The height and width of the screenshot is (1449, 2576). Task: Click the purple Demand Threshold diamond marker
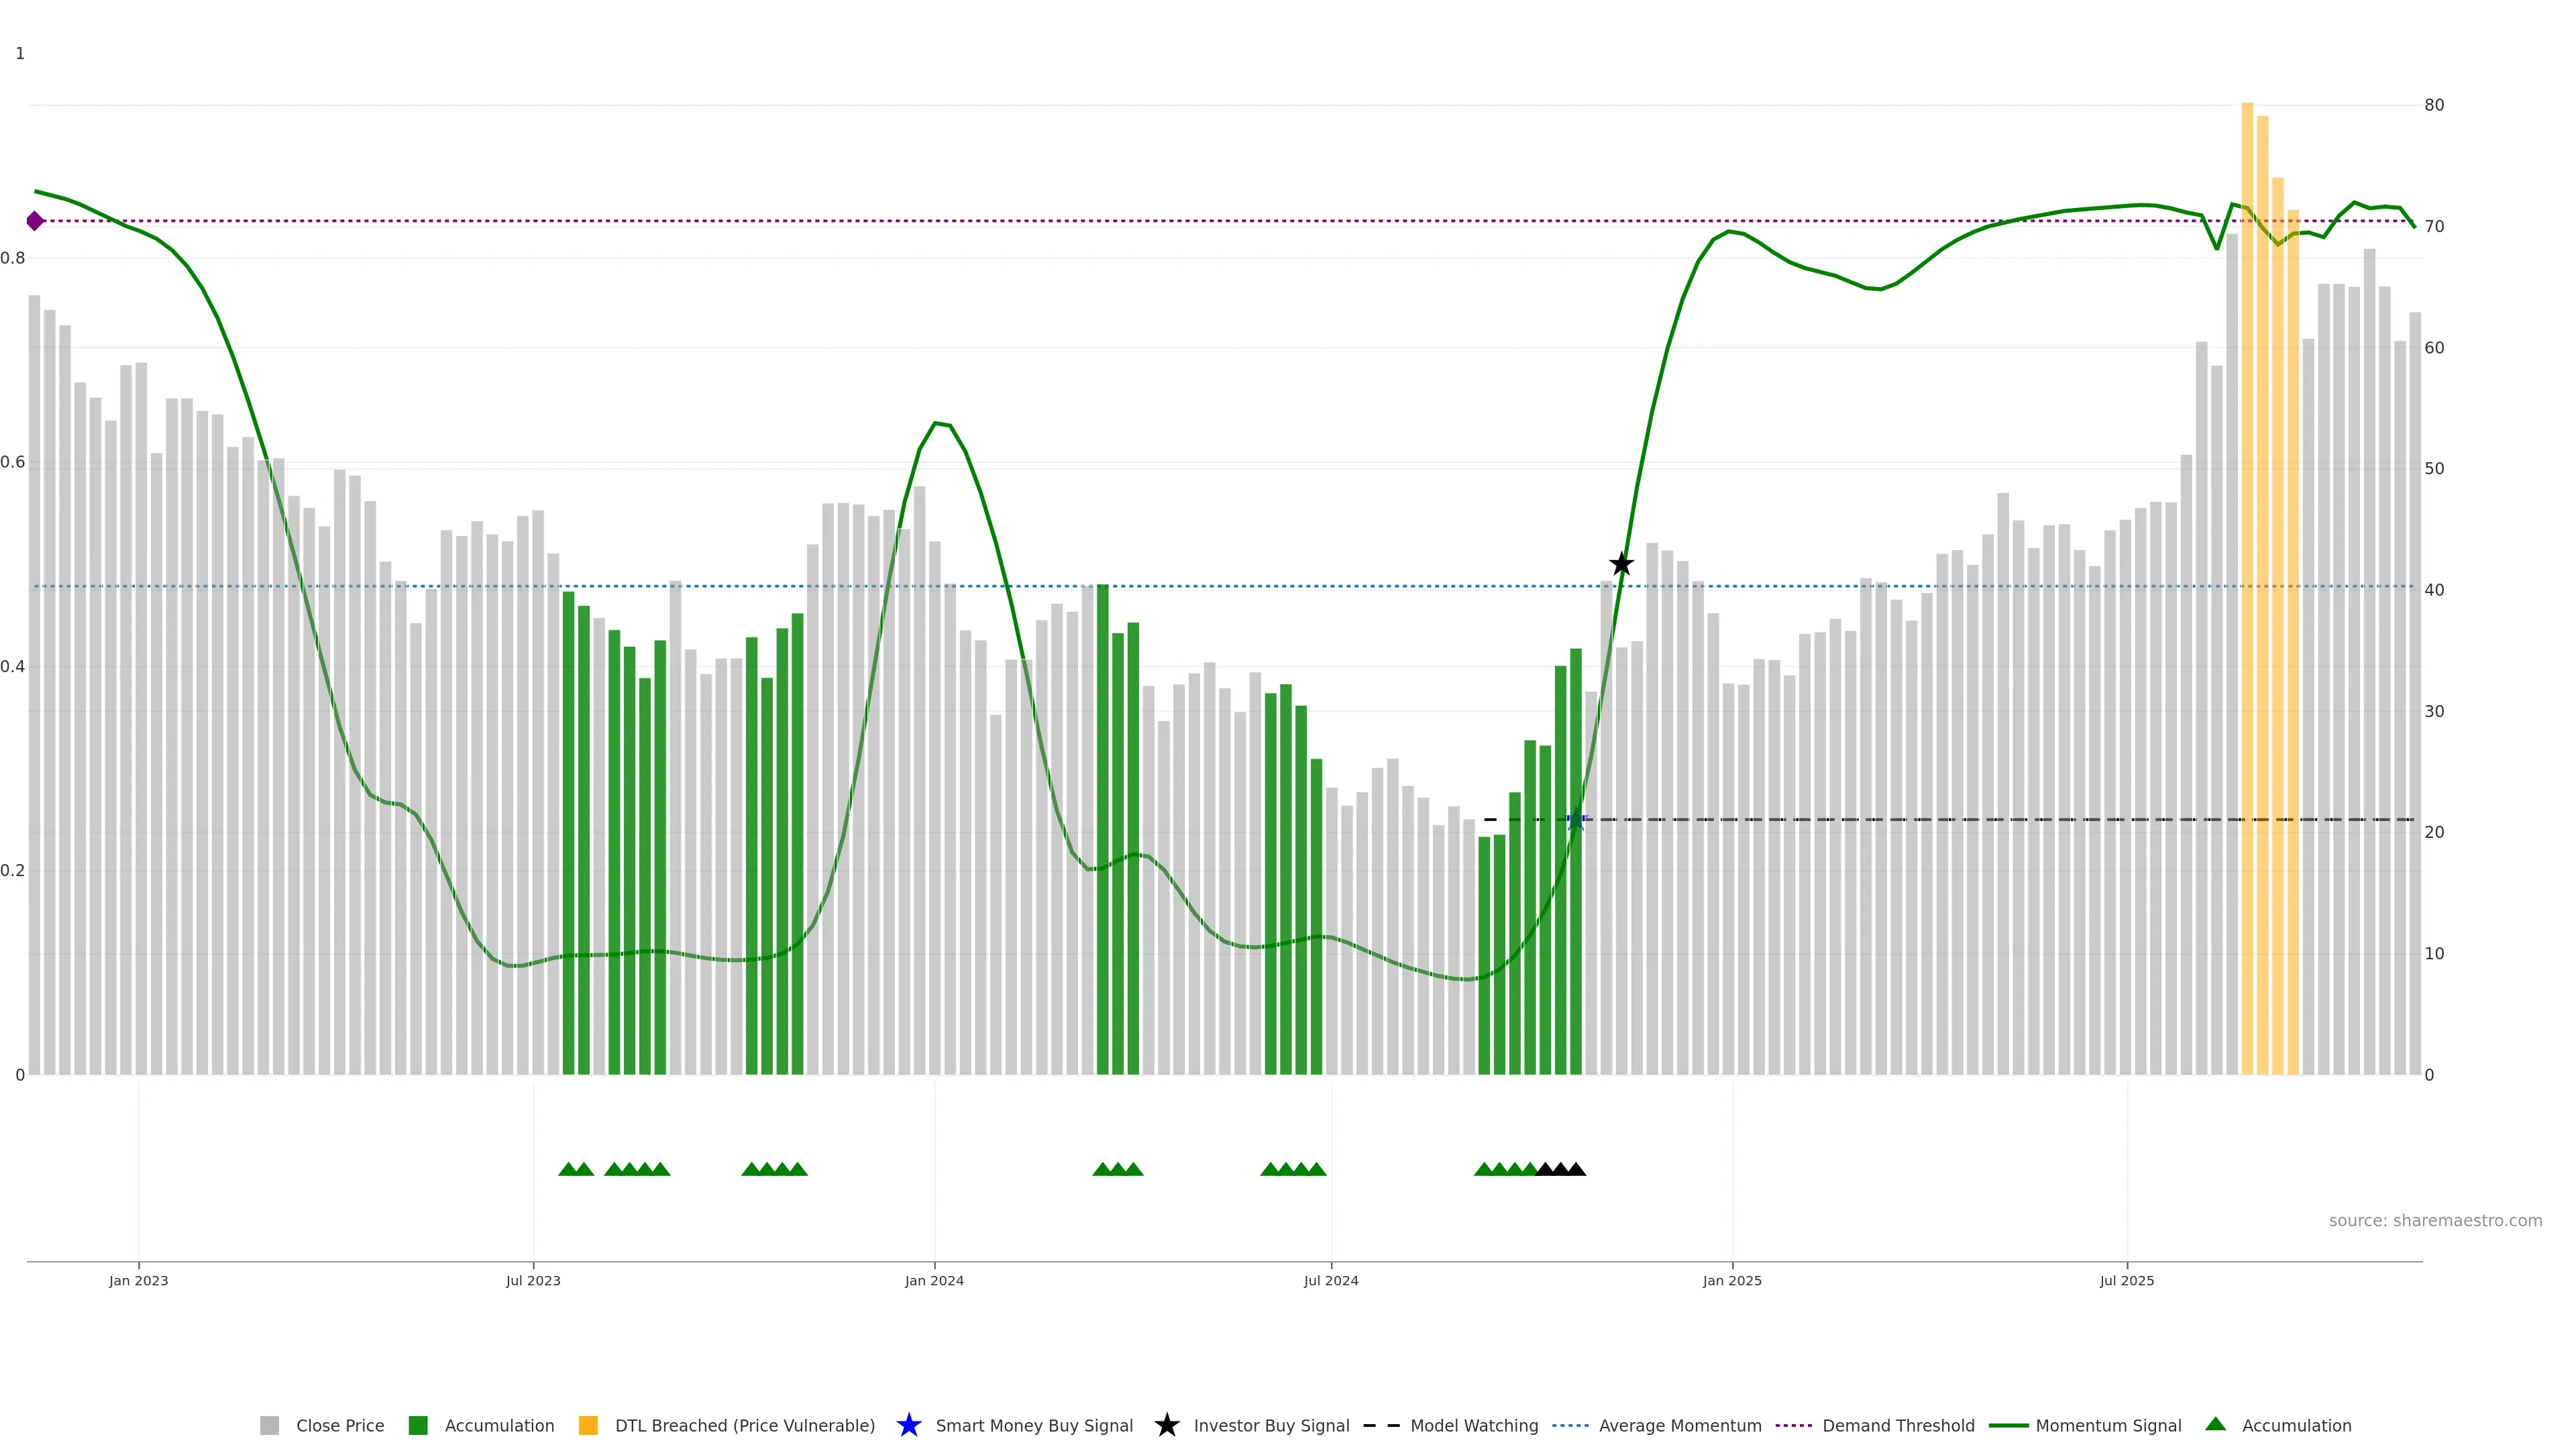coord(35,221)
